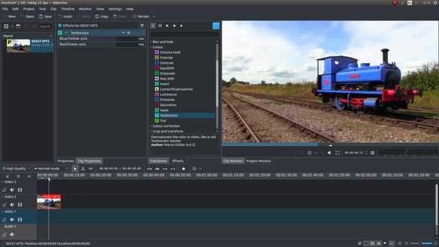
Task: Select the Chroma Hold effect
Action: [170, 52]
